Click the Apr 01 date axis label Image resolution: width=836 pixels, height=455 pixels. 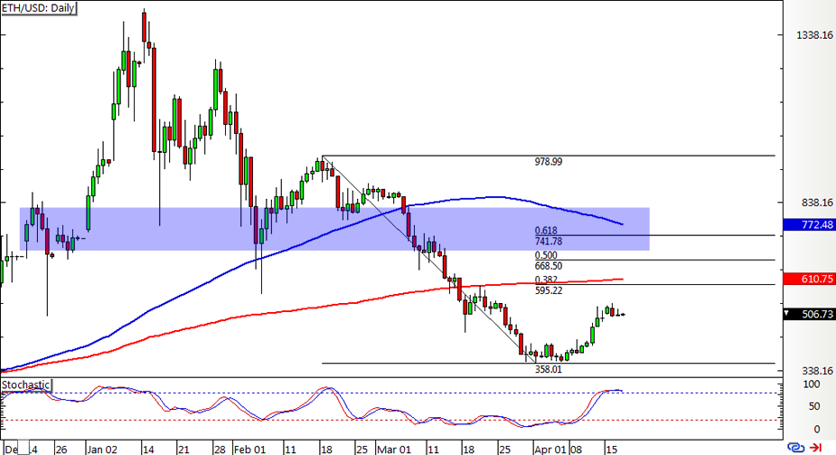pos(550,450)
